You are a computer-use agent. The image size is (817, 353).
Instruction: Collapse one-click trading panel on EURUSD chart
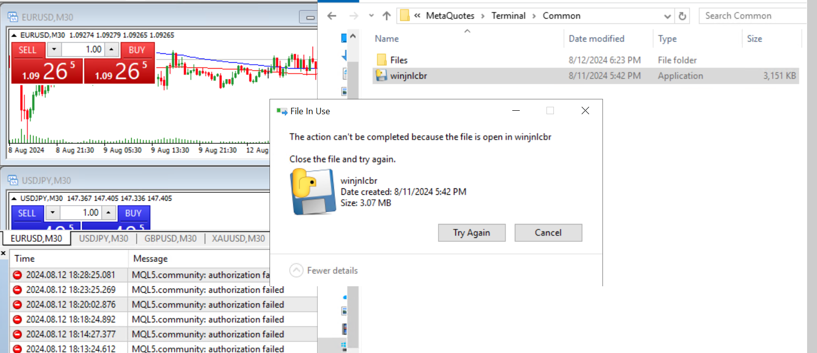coord(14,35)
